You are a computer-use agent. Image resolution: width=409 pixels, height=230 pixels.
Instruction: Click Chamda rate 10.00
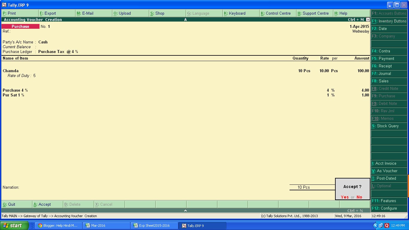324,71
